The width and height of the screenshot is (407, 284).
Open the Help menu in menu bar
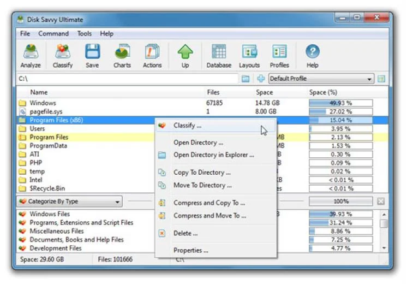coord(107,34)
